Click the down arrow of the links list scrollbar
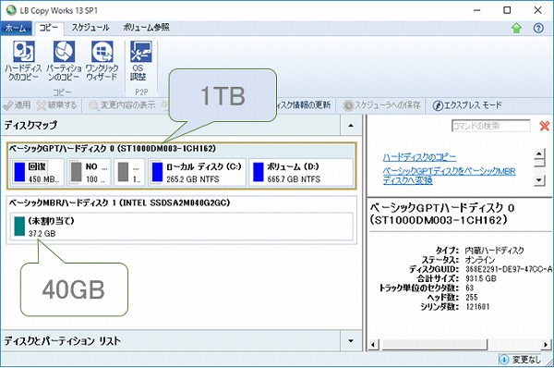Image resolution: width=554 pixels, height=368 pixels. pos(539,179)
